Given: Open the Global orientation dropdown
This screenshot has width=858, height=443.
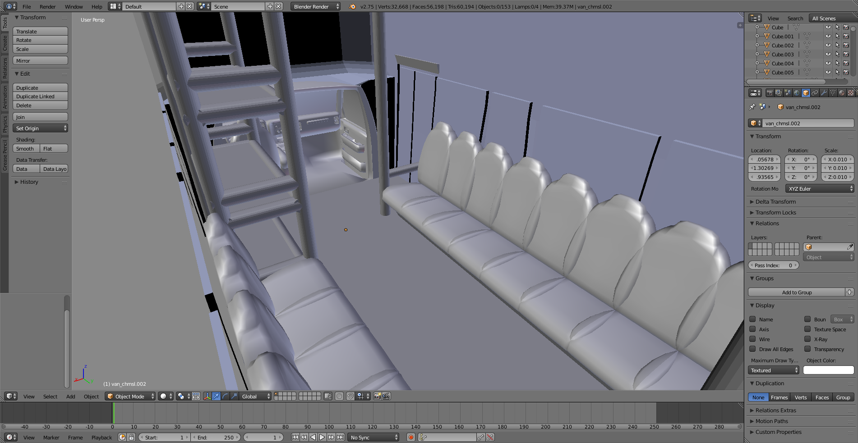Looking at the screenshot, I should (x=256, y=396).
